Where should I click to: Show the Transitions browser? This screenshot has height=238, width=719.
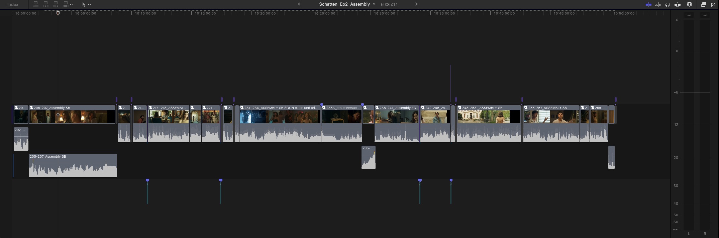point(713,5)
